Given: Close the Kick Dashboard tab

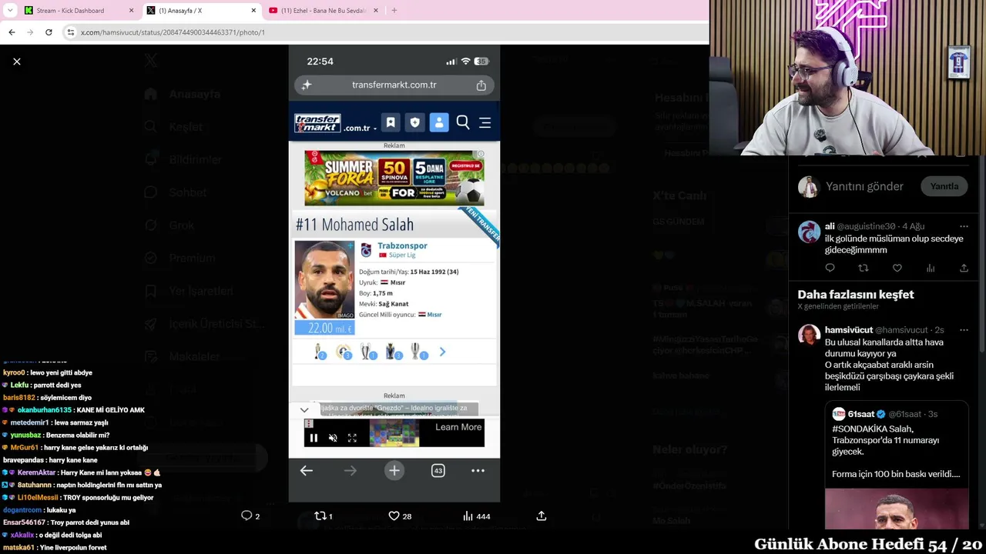Looking at the screenshot, I should pos(131,11).
